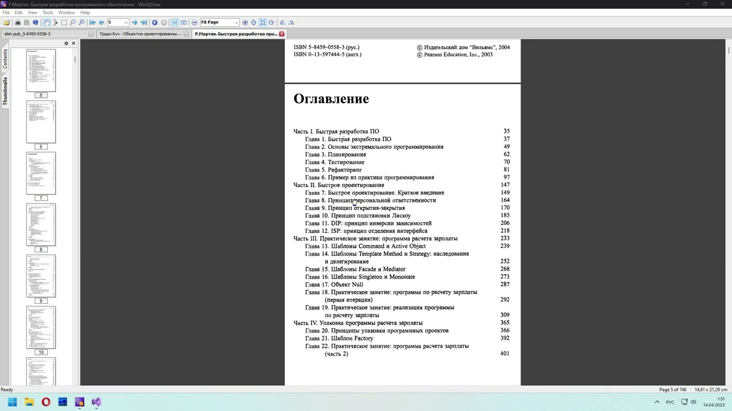The width and height of the screenshot is (732, 411).
Task: Rotate page left icon
Action: (283, 22)
